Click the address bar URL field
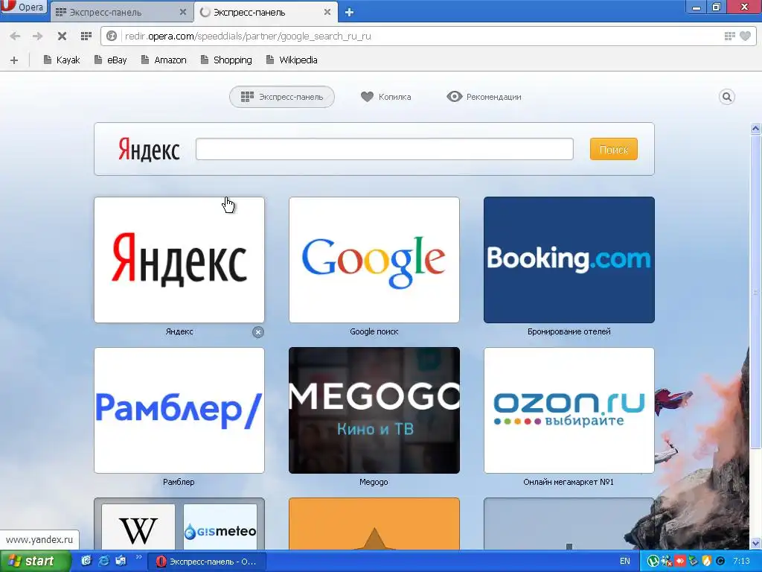 point(418,36)
